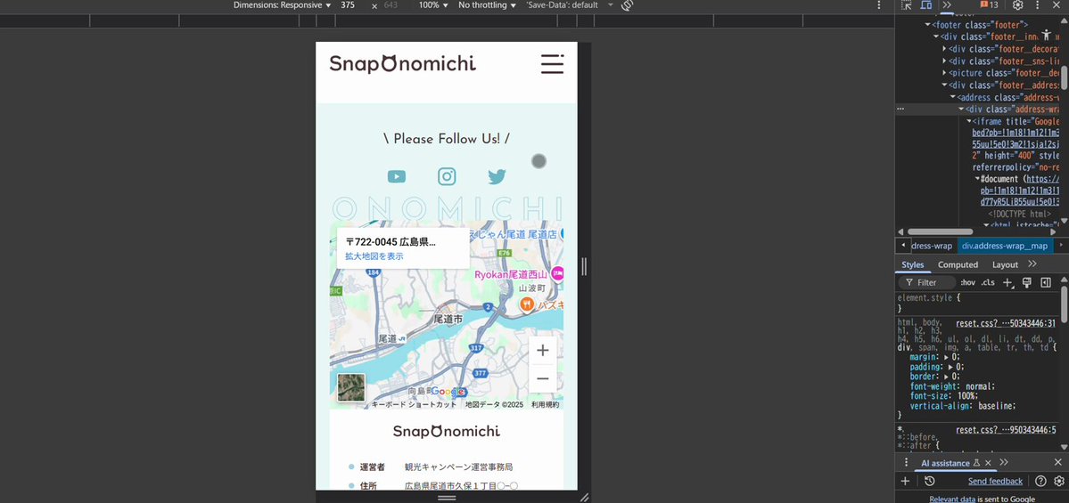Viewport: 1069px width, 503px height.
Task: Collapse the iframe Google map node
Action: click(969, 122)
